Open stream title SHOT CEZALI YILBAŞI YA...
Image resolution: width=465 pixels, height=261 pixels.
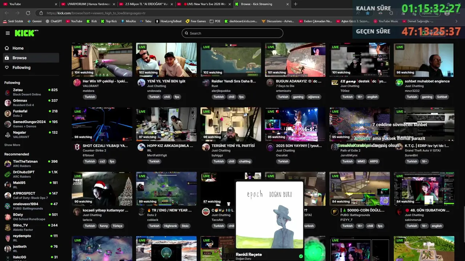click(105, 146)
